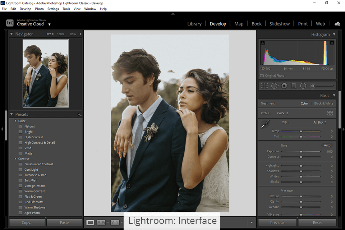Click the Dehaze value field
This screenshot has height=230, width=345.
click(331, 207)
